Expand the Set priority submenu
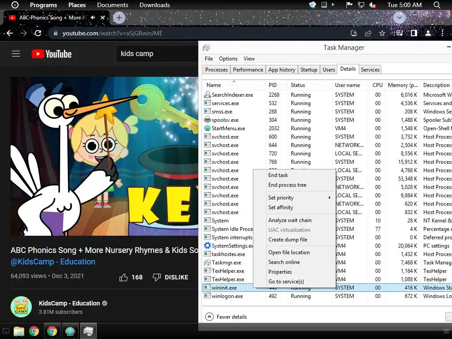This screenshot has width=452, height=339. tap(294, 198)
